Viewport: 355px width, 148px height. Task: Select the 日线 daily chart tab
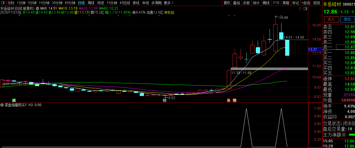(81, 3)
